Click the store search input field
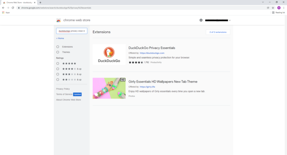 [x=70, y=31]
